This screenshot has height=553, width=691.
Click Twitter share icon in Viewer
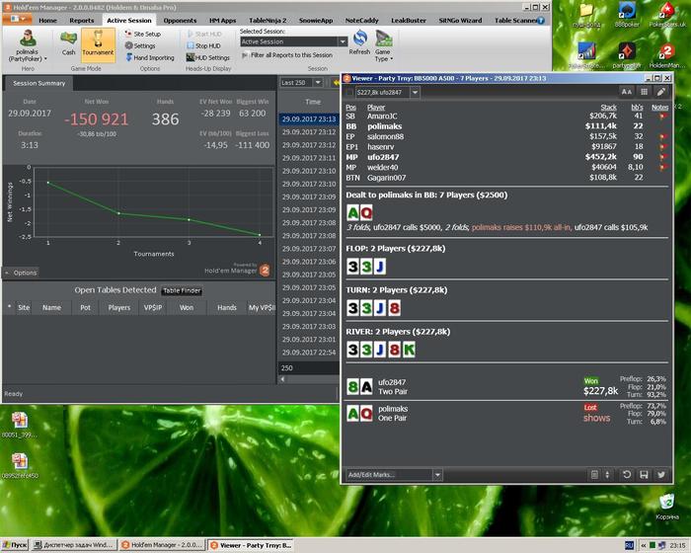[x=661, y=475]
